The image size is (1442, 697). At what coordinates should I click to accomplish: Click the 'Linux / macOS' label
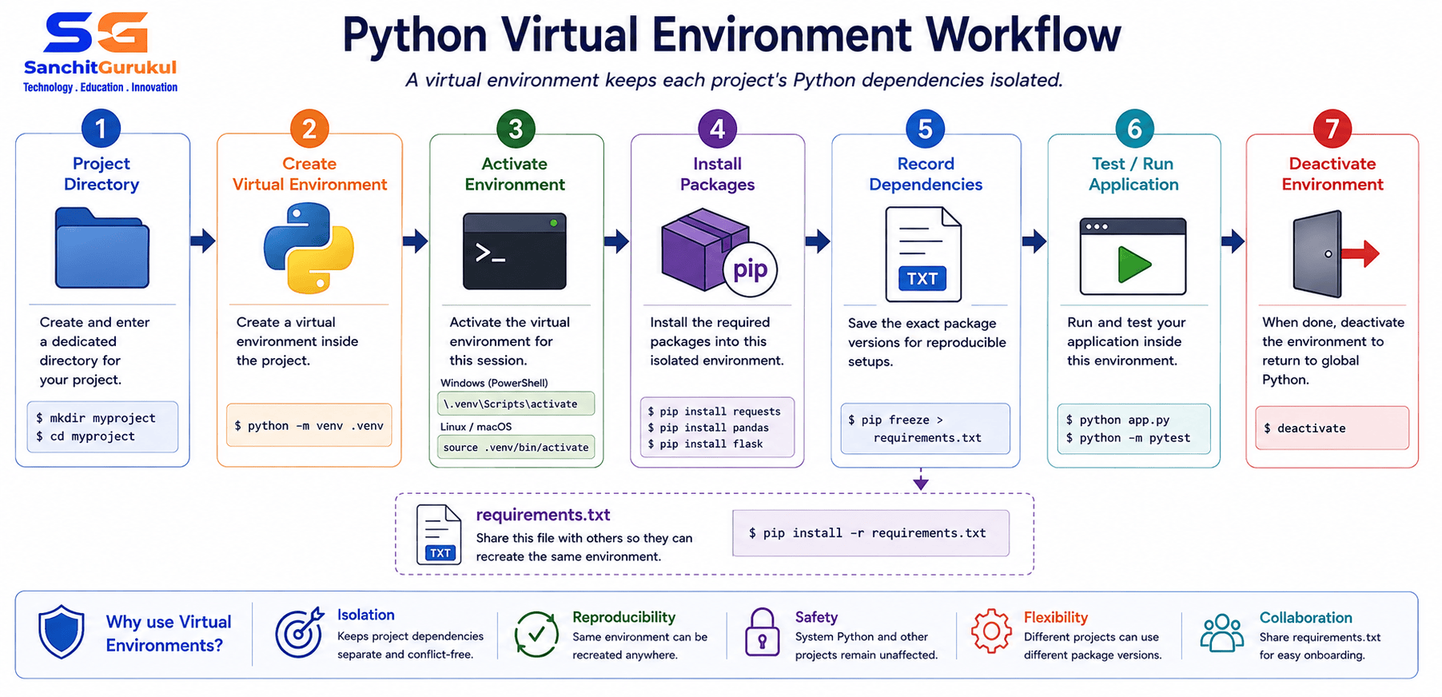[476, 427]
